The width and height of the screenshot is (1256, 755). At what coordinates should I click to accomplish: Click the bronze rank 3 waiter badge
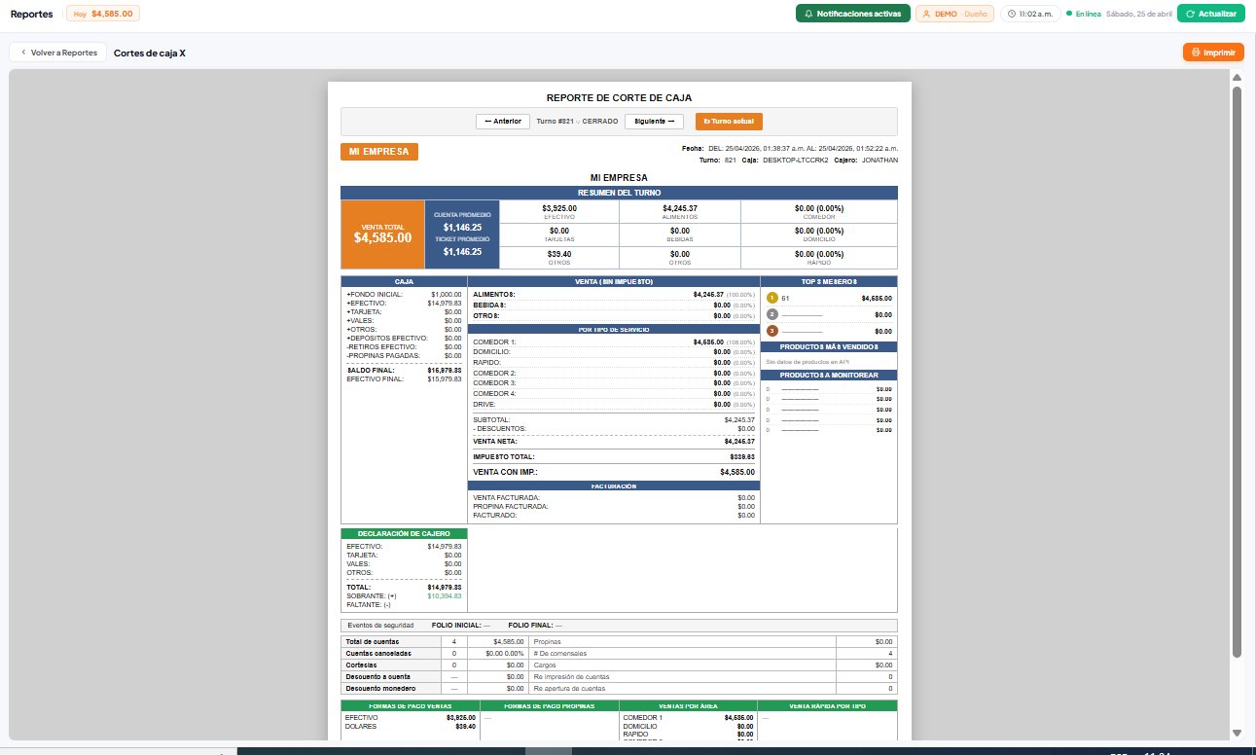pyautogui.click(x=772, y=332)
